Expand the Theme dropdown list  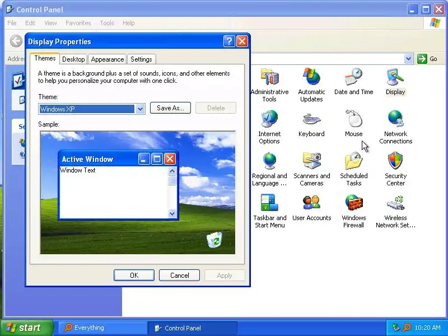140,109
